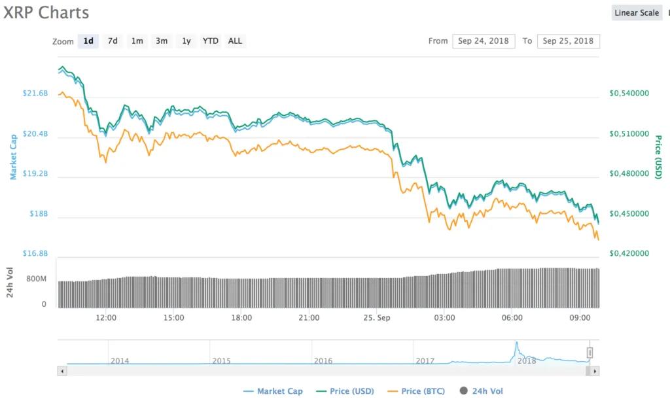The width and height of the screenshot is (670, 403).
Task: Click the 2015 marker in the navigator
Action: click(221, 360)
